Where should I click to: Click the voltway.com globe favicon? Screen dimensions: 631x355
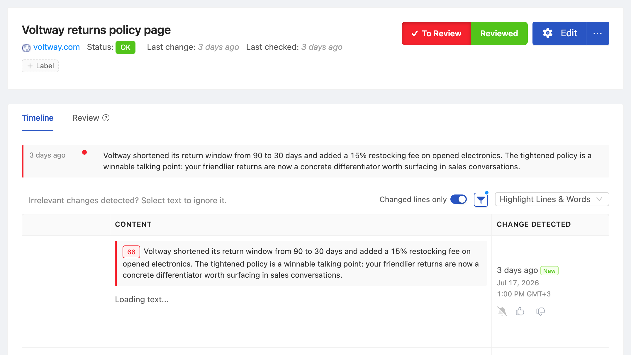(26, 47)
